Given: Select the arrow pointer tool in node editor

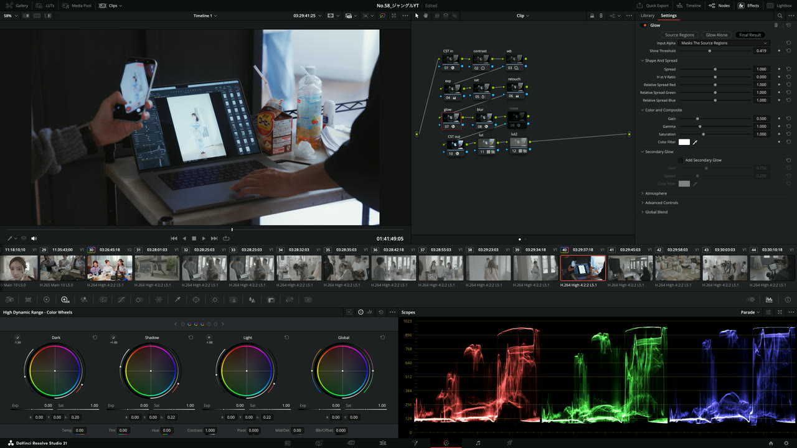Looking at the screenshot, I should point(417,16).
